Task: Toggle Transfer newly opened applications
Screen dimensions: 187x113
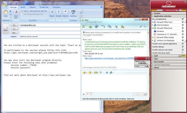Action: coord(183,44)
